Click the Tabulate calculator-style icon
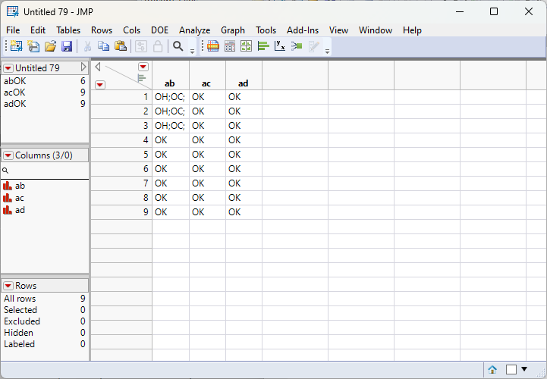The width and height of the screenshot is (547, 379). pos(230,46)
